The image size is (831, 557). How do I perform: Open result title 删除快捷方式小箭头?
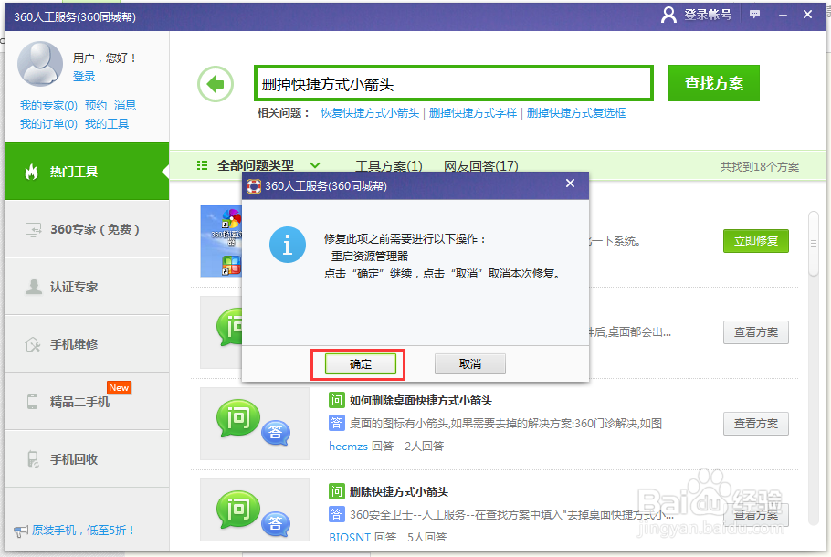pyautogui.click(x=398, y=492)
